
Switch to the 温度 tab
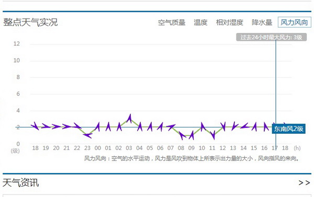click(200, 22)
